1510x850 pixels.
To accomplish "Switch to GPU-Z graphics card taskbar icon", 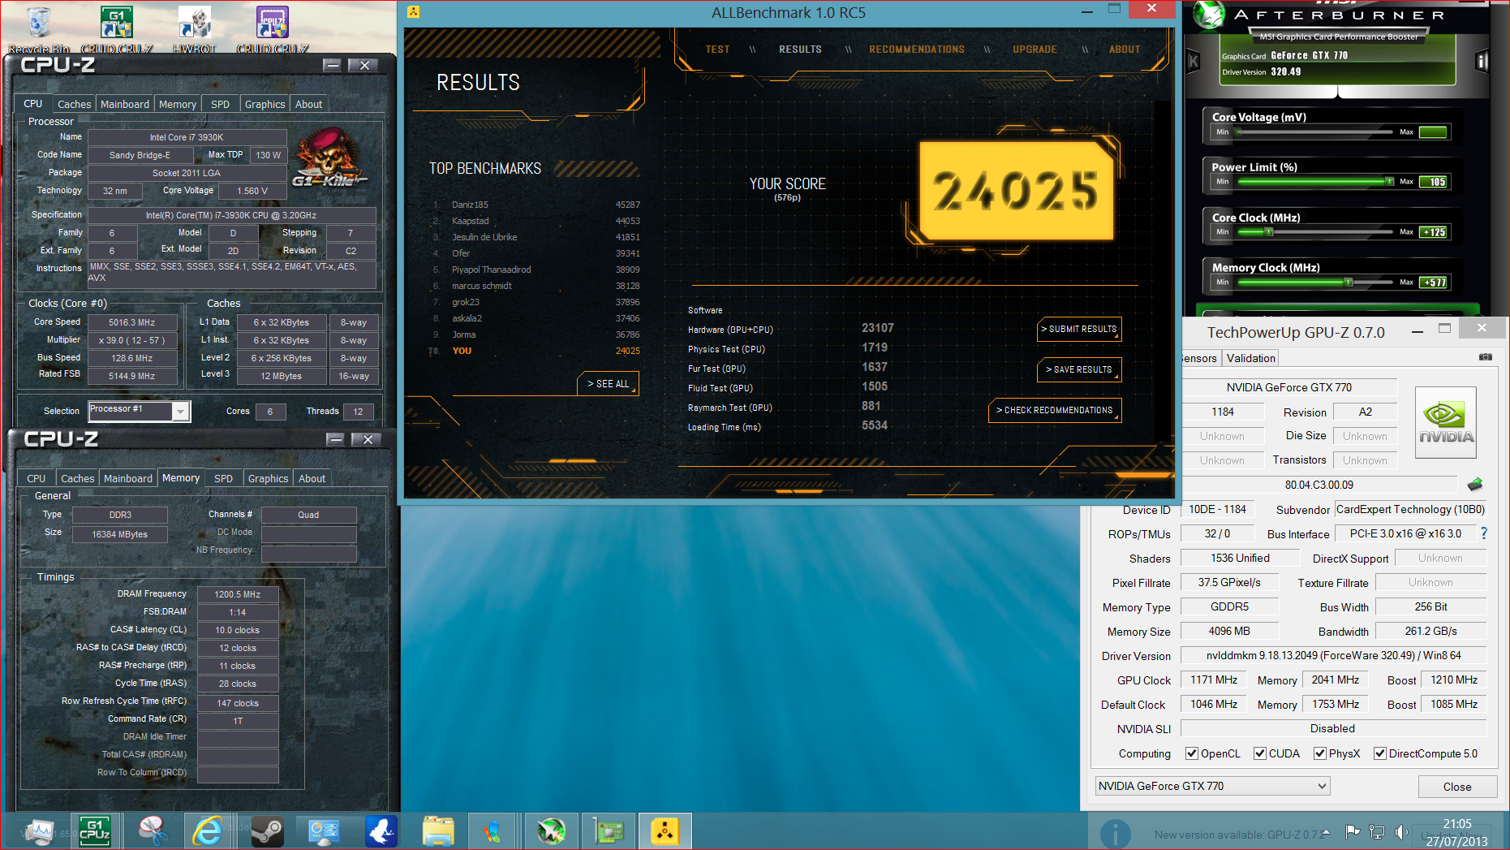I will click(x=608, y=831).
